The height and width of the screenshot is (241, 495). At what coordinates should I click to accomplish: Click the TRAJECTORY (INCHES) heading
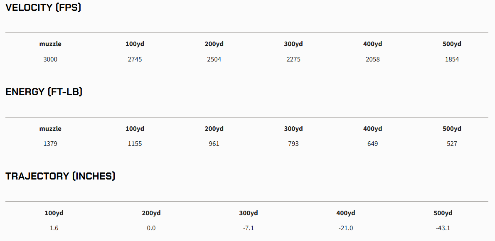tap(60, 176)
